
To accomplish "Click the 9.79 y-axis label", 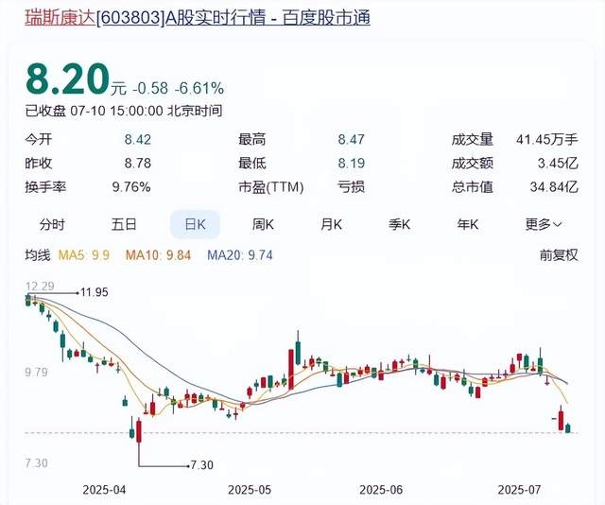I will (37, 373).
